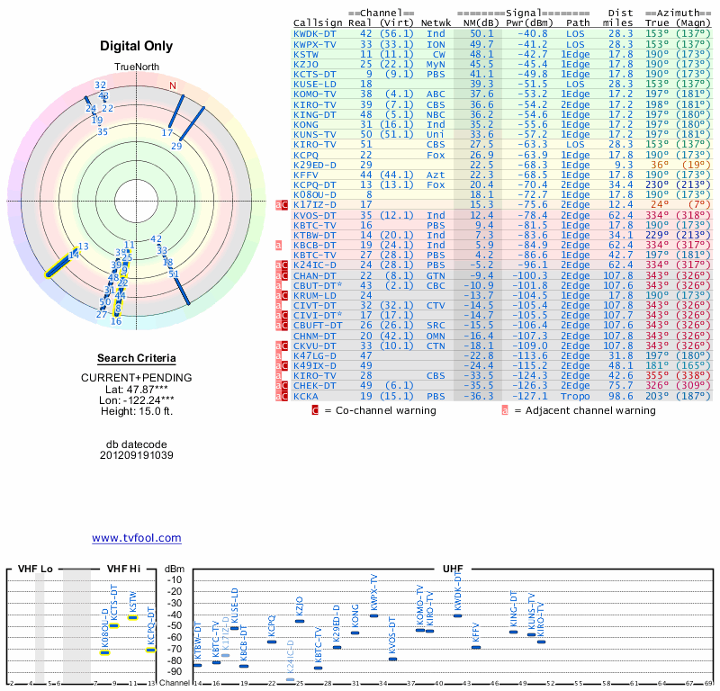
Task: Click the K08OU-D marker in the VHF Hi chart
Action: pos(104,651)
